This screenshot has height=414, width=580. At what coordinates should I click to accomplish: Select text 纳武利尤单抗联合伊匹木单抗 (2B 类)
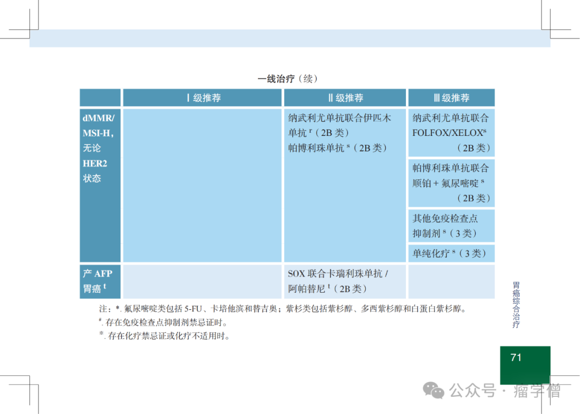pos(339,126)
